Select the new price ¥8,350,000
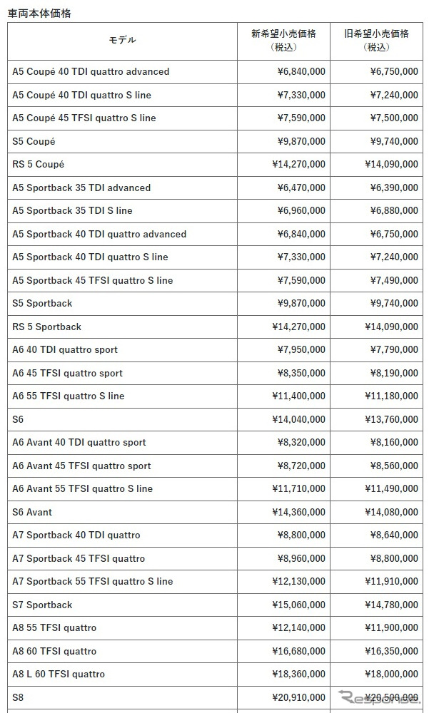Image resolution: width=429 pixels, height=713 pixels. (301, 373)
